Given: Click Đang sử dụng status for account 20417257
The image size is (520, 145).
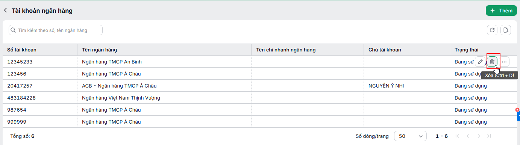Looking at the screenshot, I should (471, 86).
